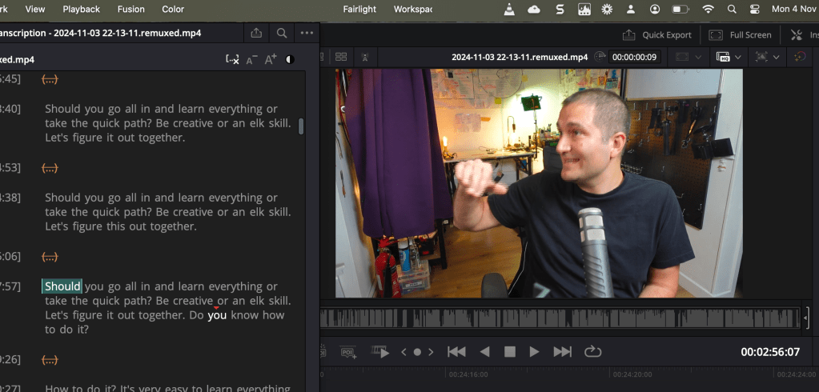Image resolution: width=819 pixels, height=392 pixels.
Task: Go to next marker arrow
Action: 431,352
